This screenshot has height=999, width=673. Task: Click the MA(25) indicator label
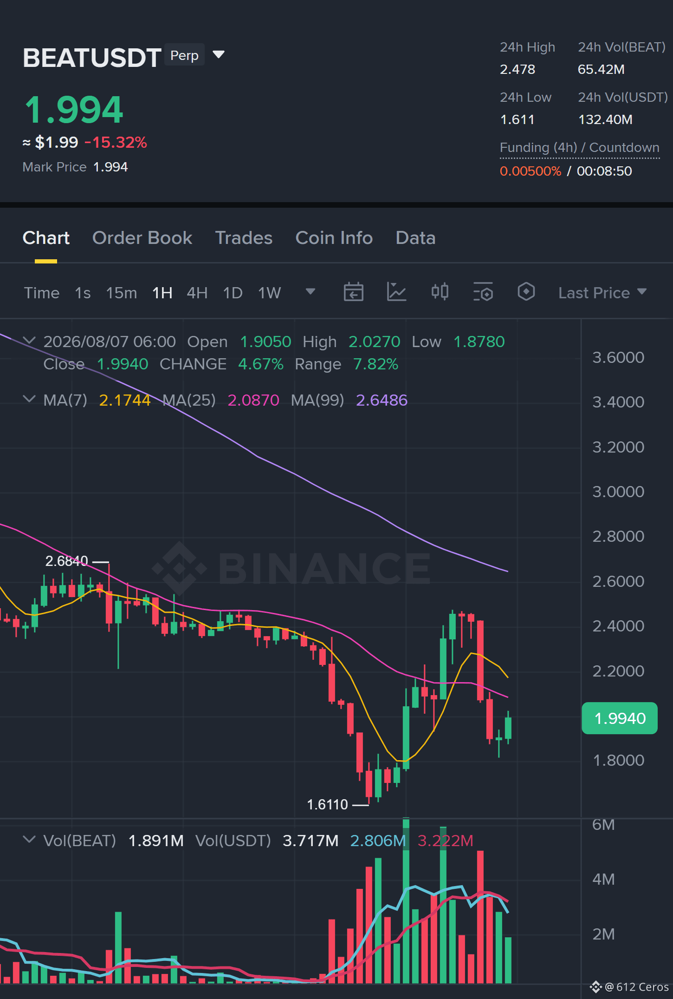[x=189, y=400]
